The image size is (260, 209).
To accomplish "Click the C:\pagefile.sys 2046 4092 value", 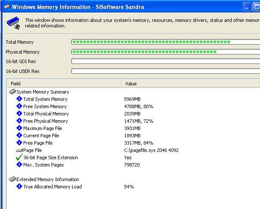I will (x=151, y=150).
